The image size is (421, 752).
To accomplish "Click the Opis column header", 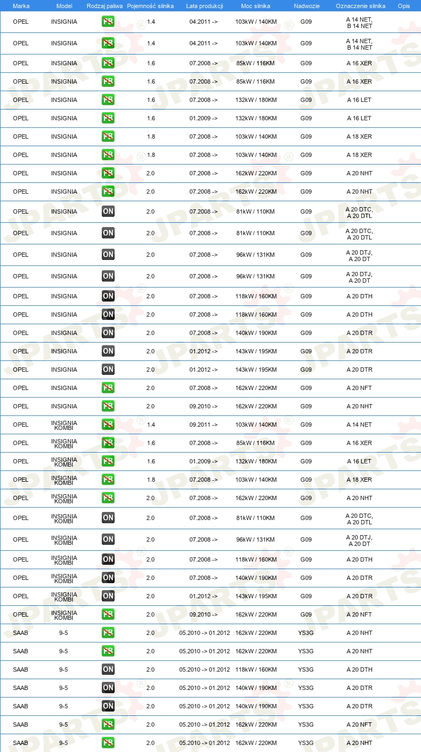I will coord(404,6).
